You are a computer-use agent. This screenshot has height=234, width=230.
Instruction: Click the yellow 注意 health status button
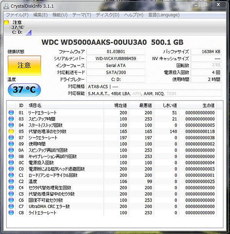click(x=24, y=65)
